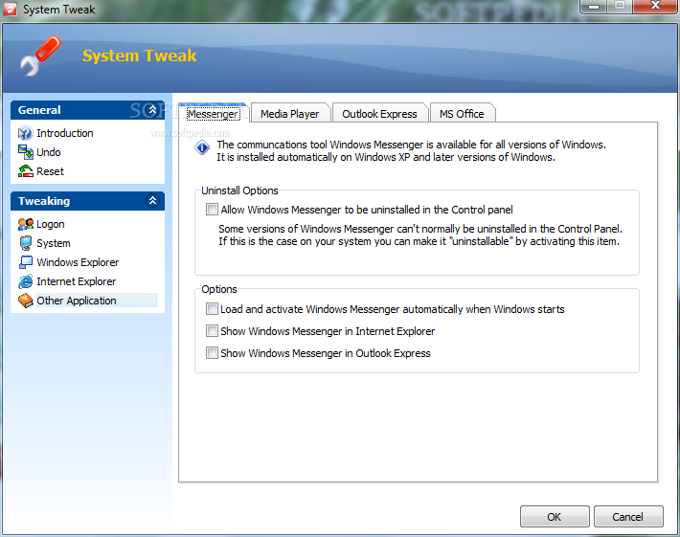
Task: Collapse the General panel chevron
Action: click(152, 110)
